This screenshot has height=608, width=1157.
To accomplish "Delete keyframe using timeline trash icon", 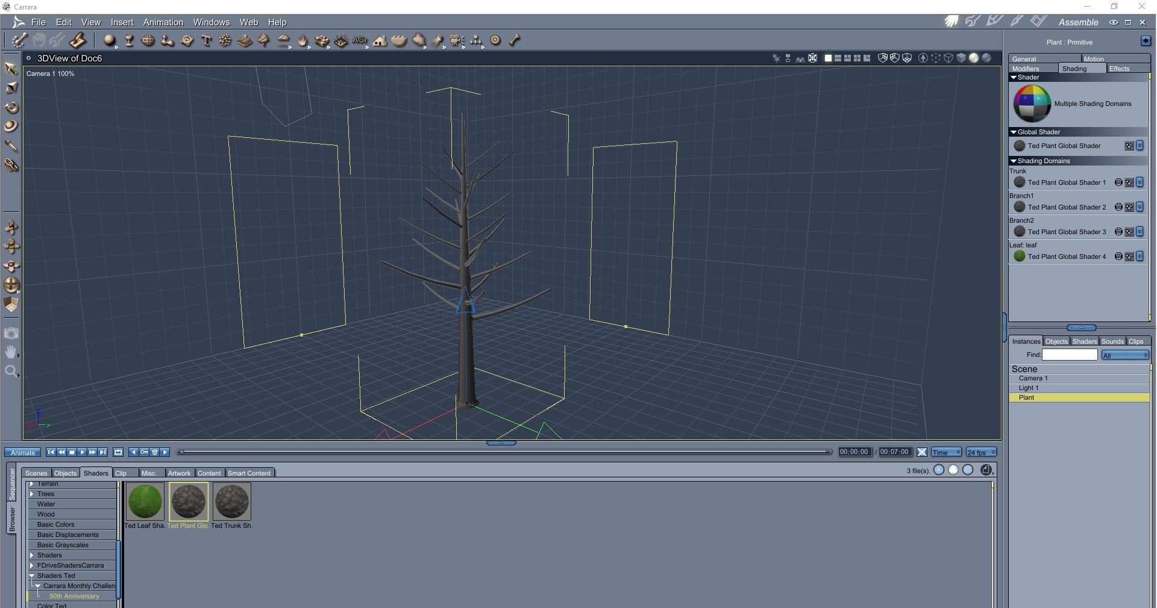I will click(x=155, y=452).
